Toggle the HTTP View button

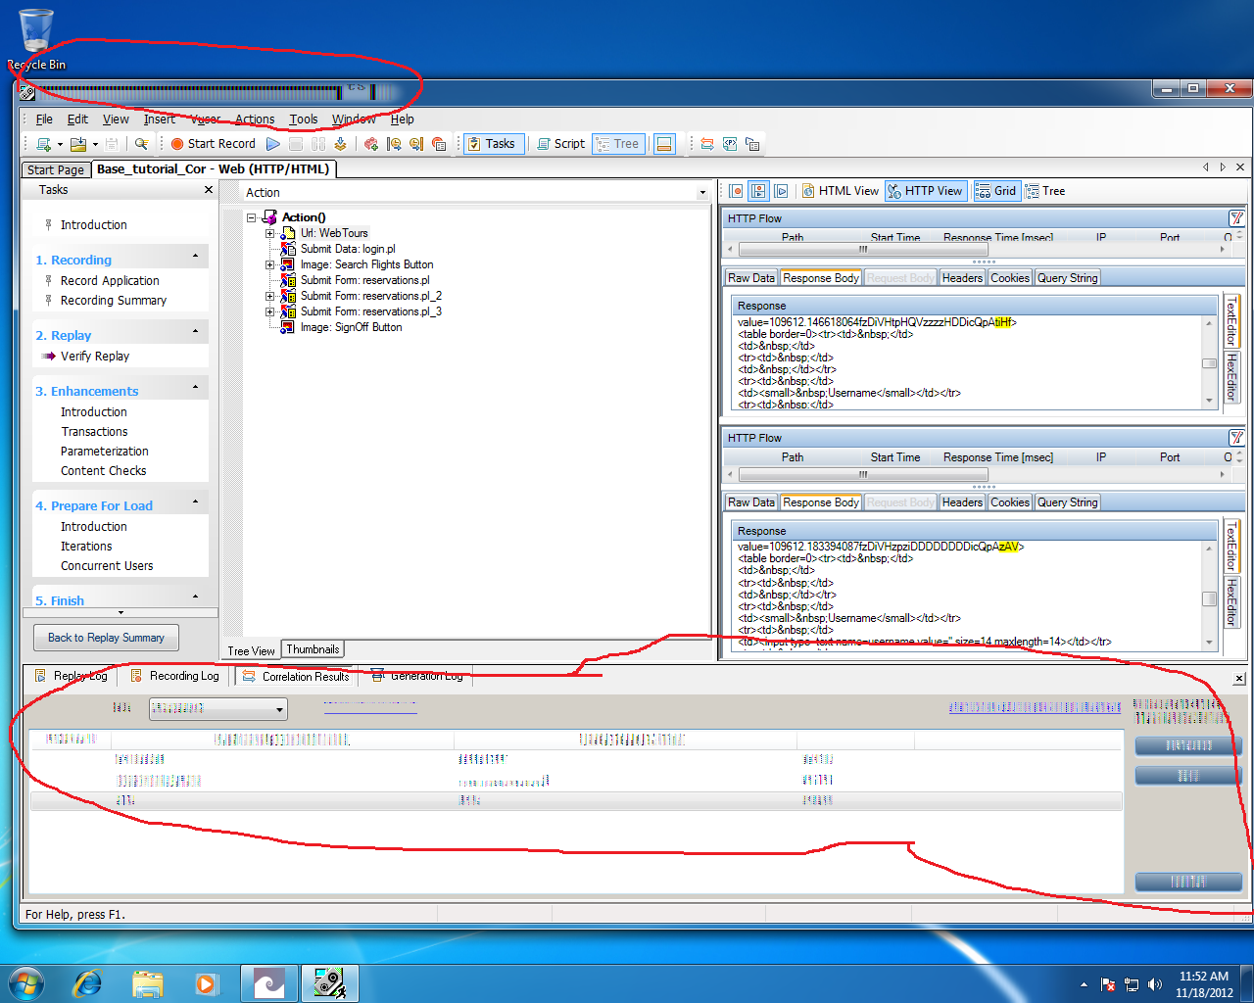click(x=926, y=191)
